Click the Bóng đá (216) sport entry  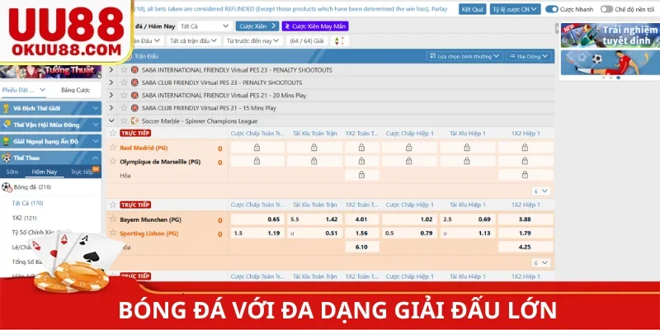pos(32,187)
